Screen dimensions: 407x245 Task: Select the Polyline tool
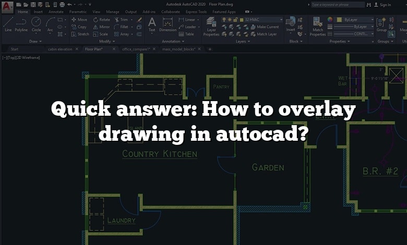21,24
